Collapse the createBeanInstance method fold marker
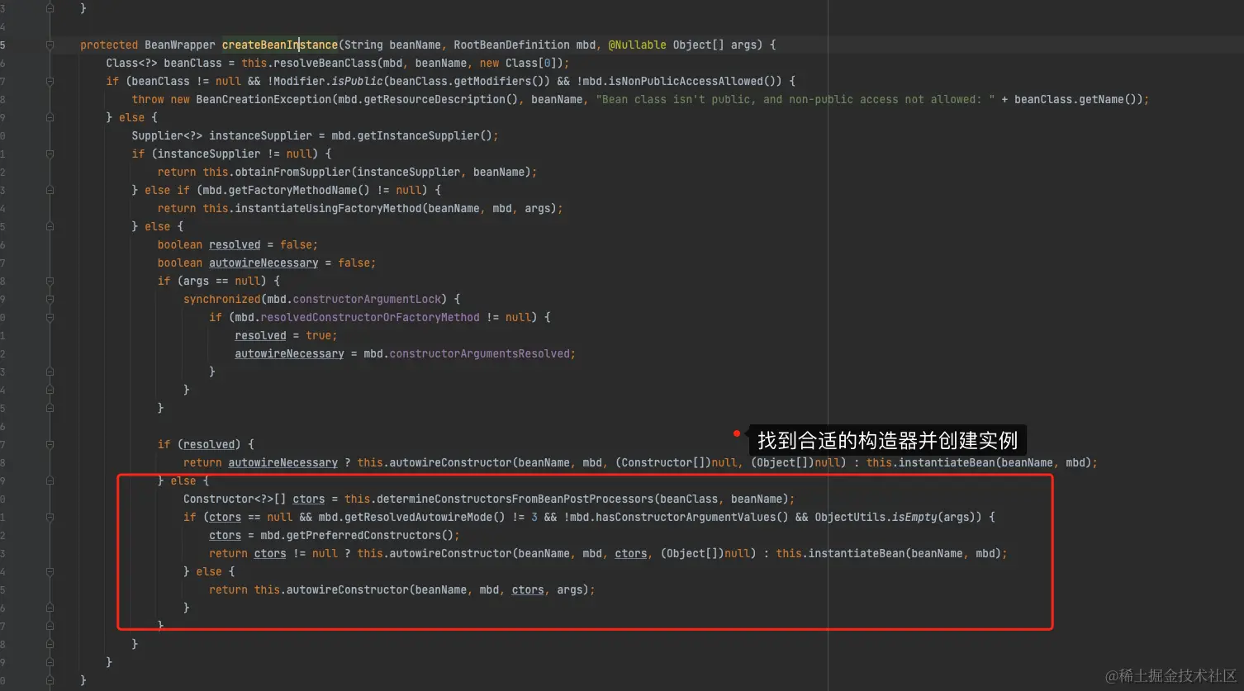Viewport: 1244px width, 691px height. 50,45
